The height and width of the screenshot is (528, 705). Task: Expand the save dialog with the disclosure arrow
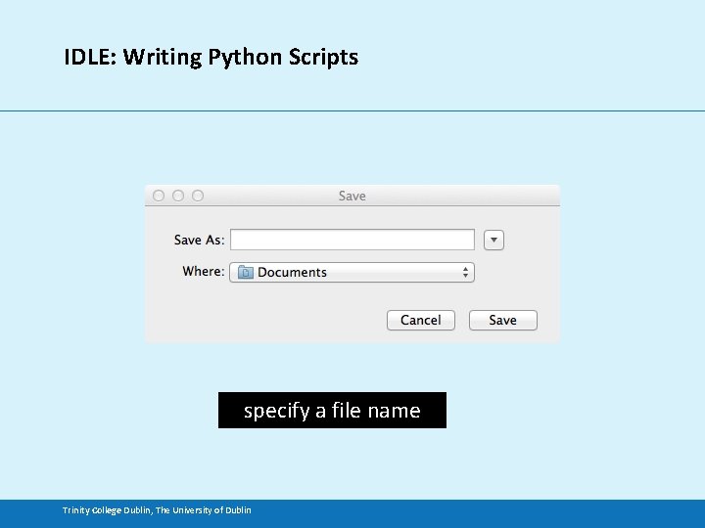(493, 240)
